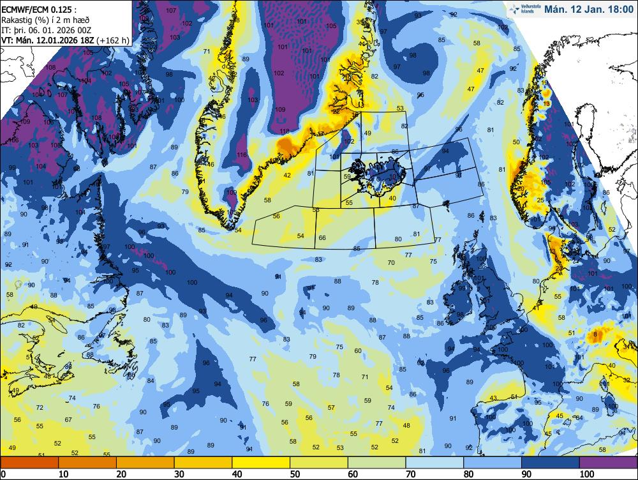Pick the dark orange 0–10 legend swatch
Image resolution: width=638 pixels, height=480 pixels.
coord(30,463)
